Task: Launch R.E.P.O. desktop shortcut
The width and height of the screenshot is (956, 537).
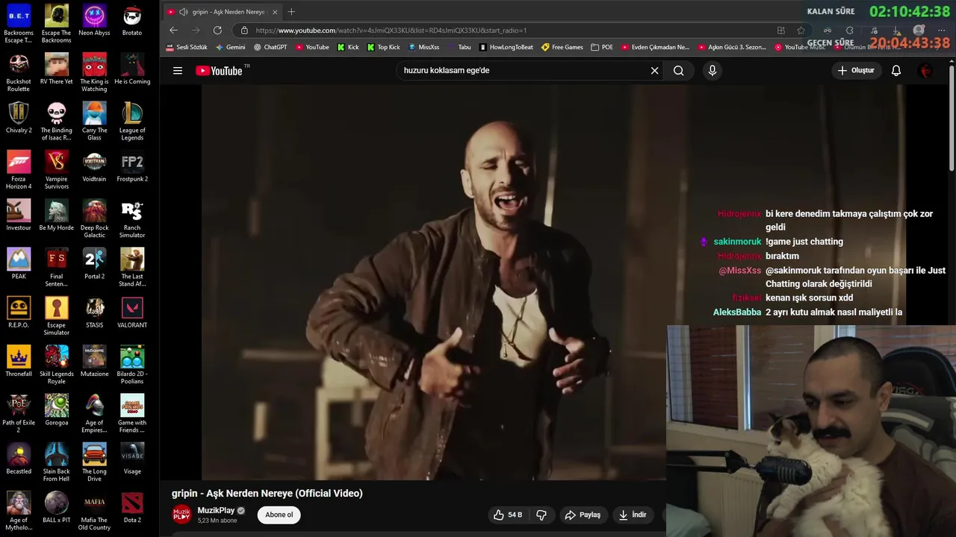Action: 19,312
